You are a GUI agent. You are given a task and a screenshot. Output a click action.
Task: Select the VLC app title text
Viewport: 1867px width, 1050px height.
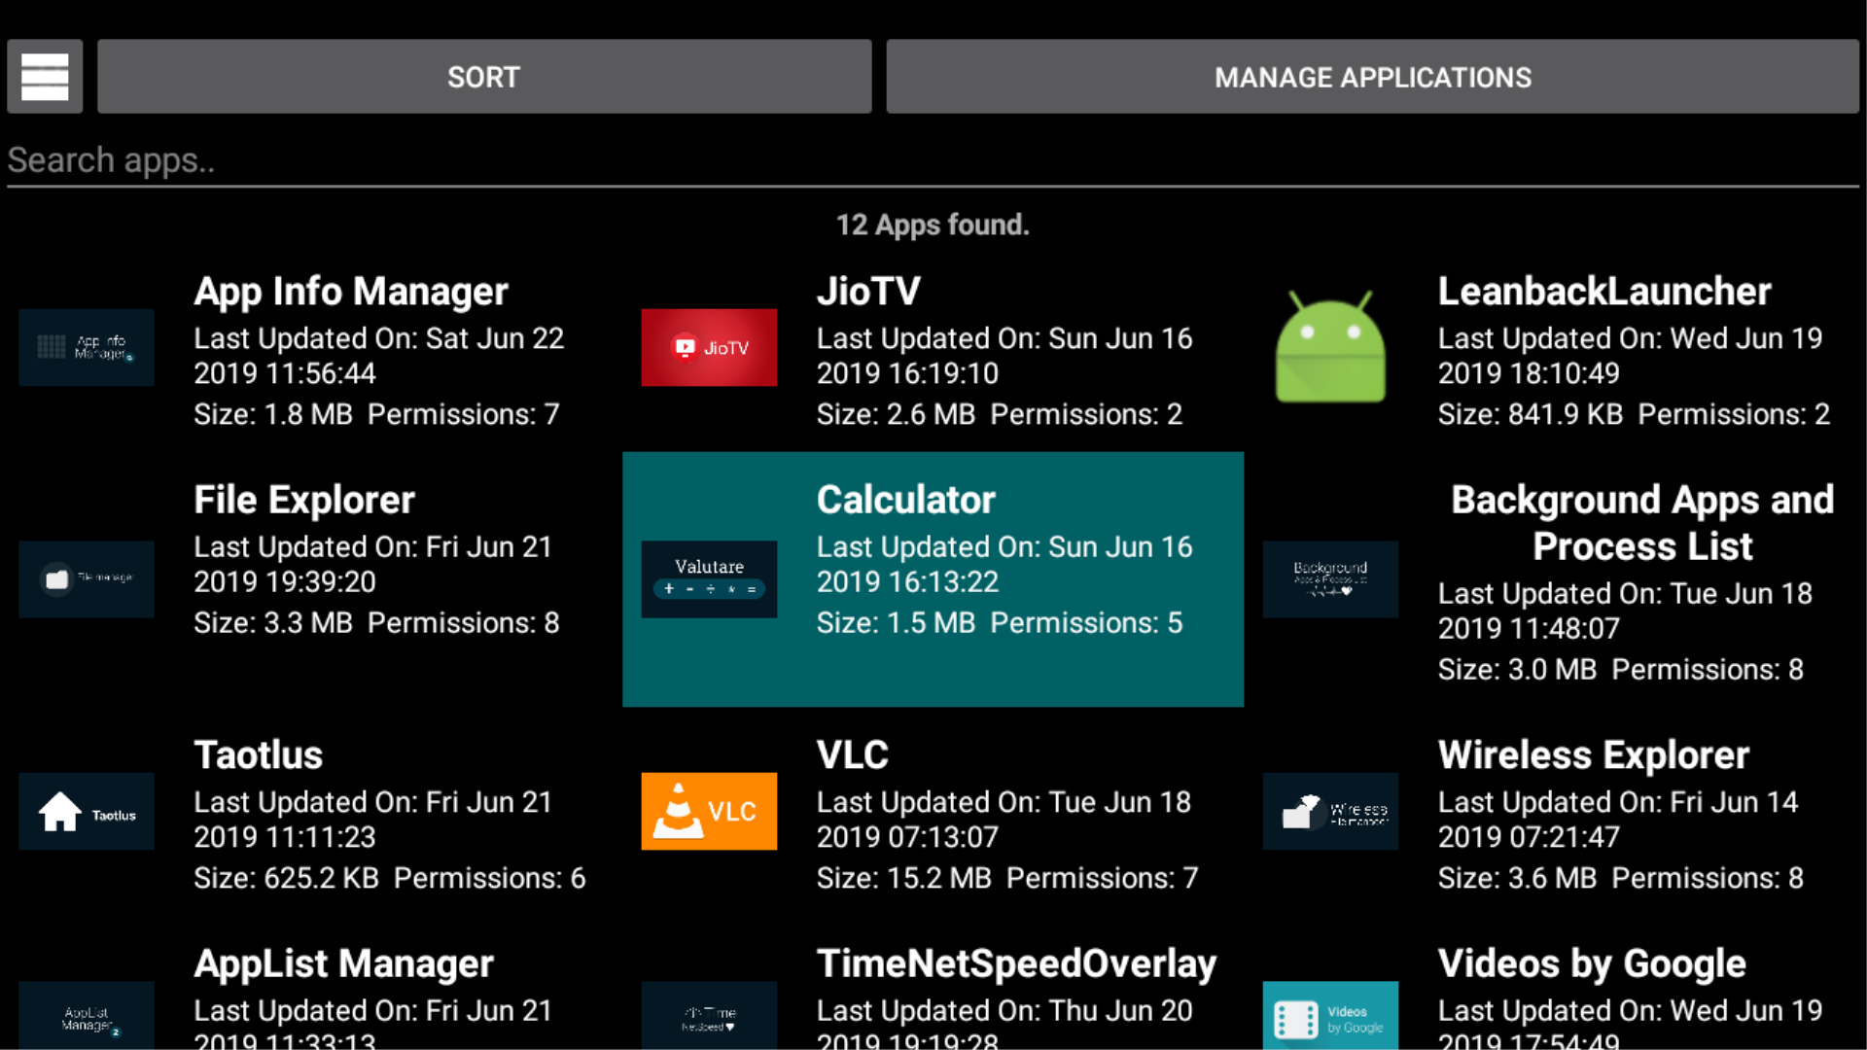coord(852,753)
